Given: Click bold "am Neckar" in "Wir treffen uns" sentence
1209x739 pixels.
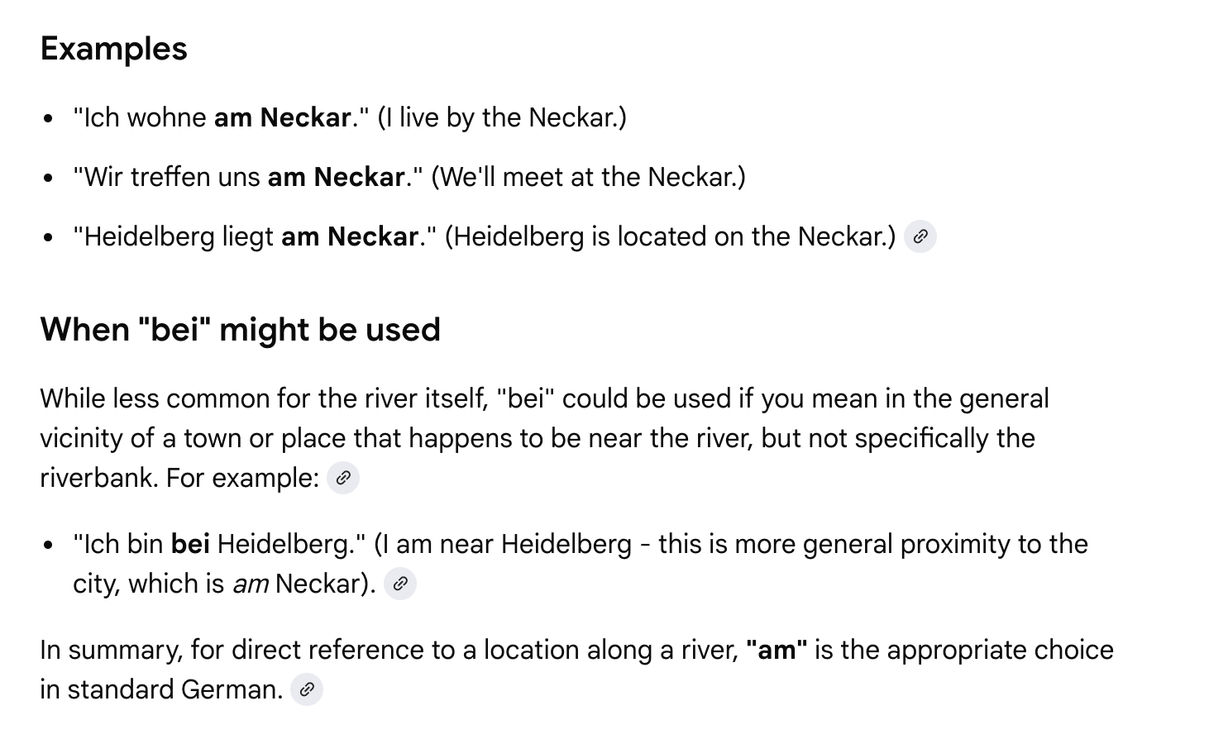Looking at the screenshot, I should point(336,177).
